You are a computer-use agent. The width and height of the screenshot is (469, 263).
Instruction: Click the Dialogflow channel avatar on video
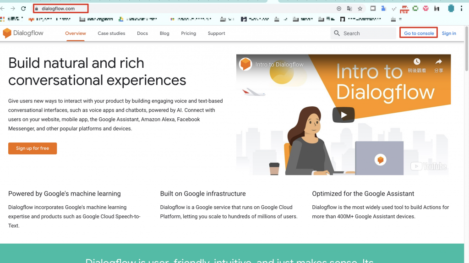245,64
